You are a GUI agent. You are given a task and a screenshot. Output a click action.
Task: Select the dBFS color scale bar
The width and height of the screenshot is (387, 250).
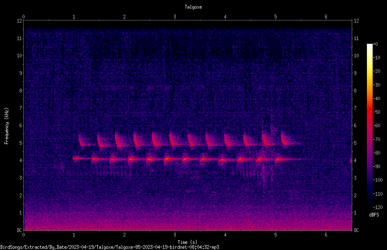(369, 126)
